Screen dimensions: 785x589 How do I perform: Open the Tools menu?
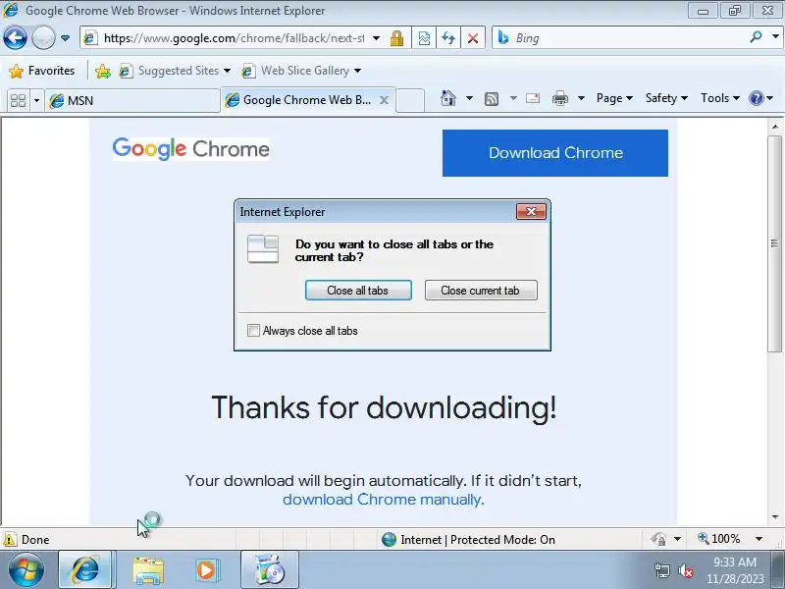tap(720, 98)
